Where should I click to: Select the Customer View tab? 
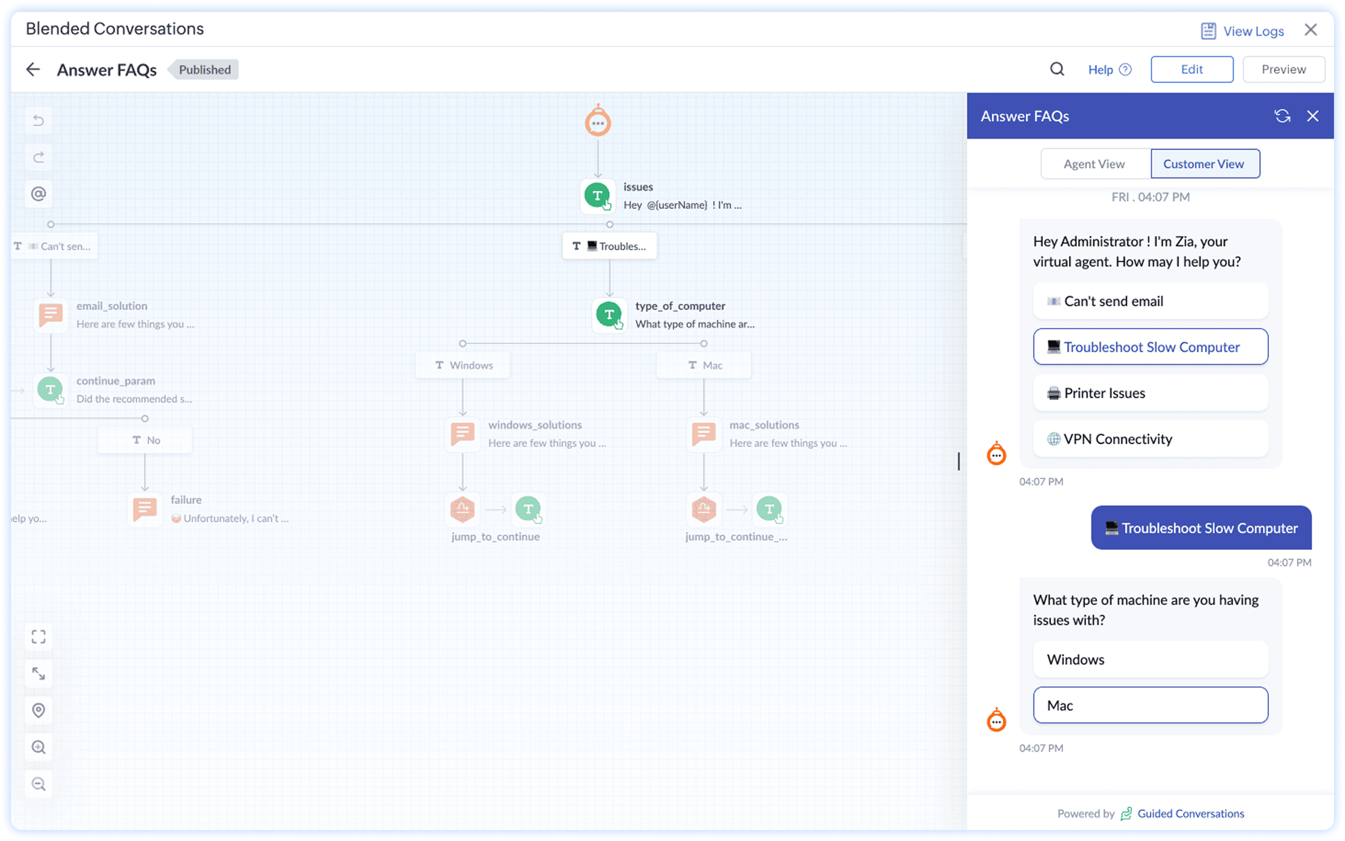[1204, 164]
